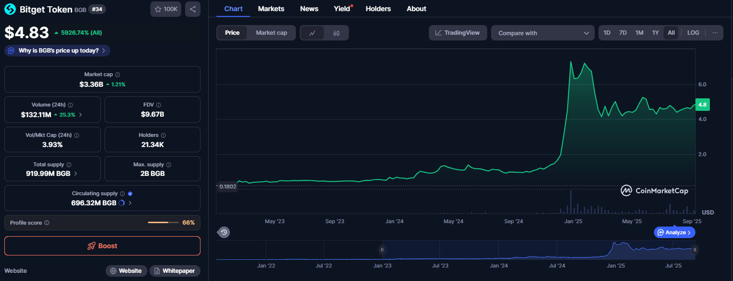Set chart range to 1Y
The height and width of the screenshot is (281, 733).
click(x=655, y=33)
